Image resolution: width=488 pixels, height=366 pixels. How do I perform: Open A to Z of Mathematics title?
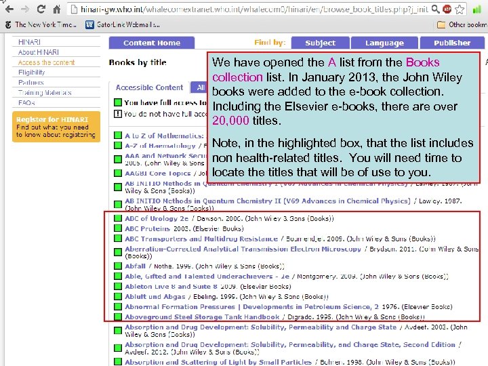coord(165,136)
